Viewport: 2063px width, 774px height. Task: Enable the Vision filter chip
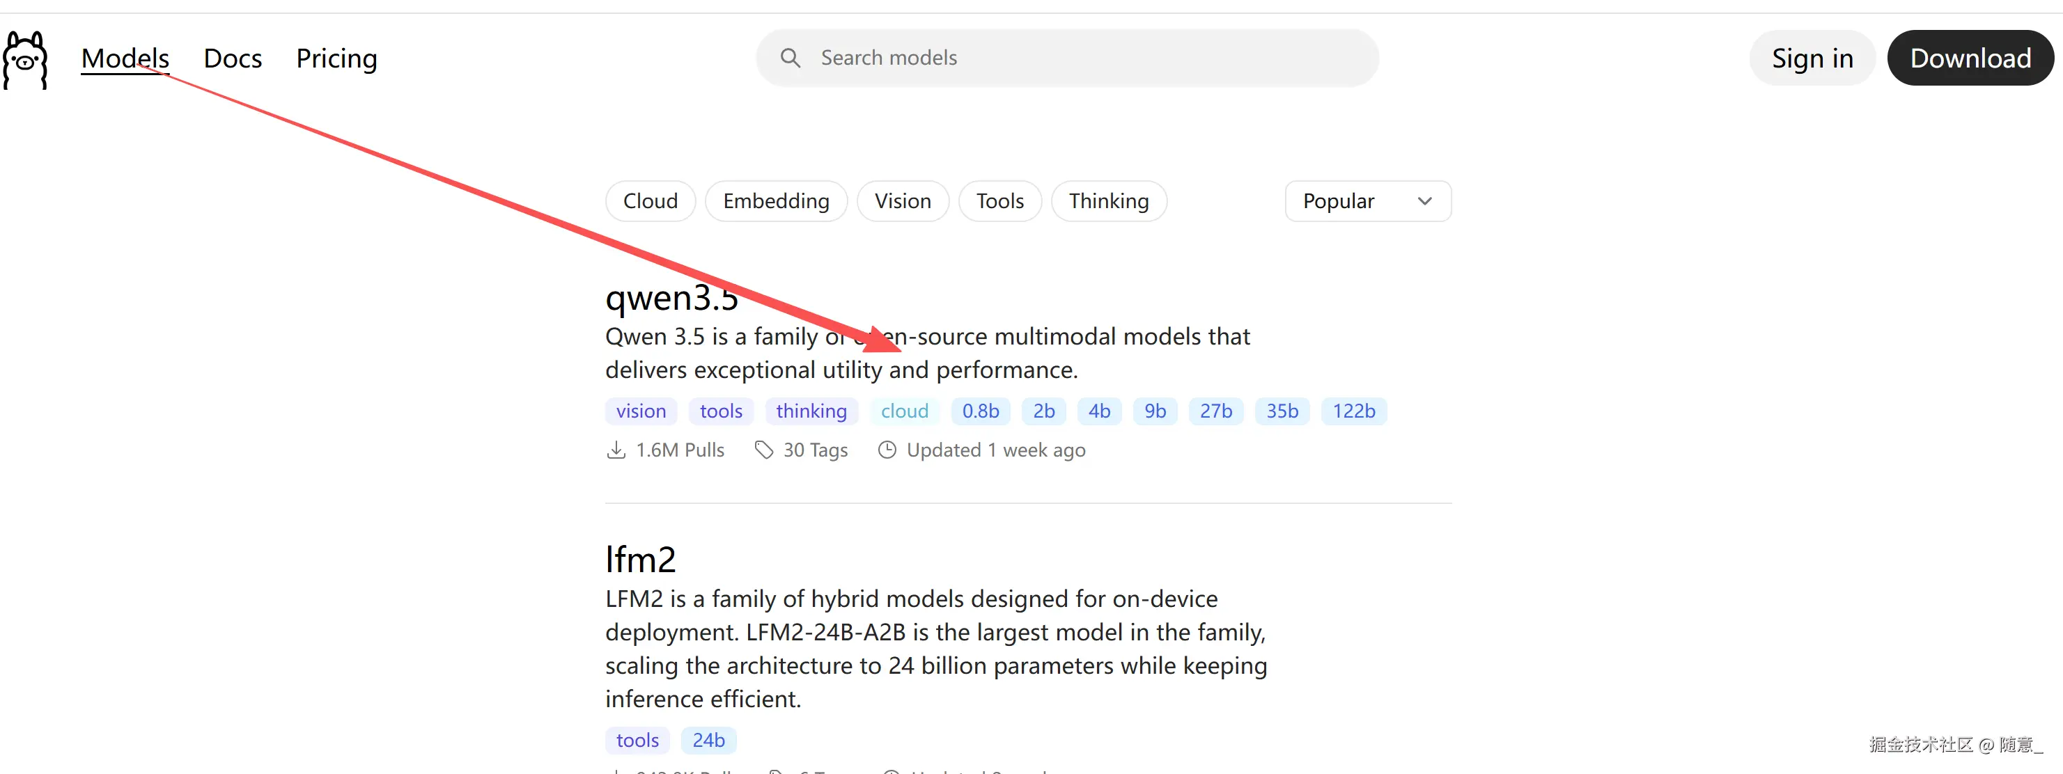(x=902, y=201)
